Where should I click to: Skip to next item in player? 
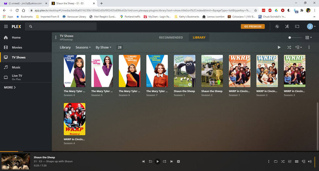click(171, 161)
